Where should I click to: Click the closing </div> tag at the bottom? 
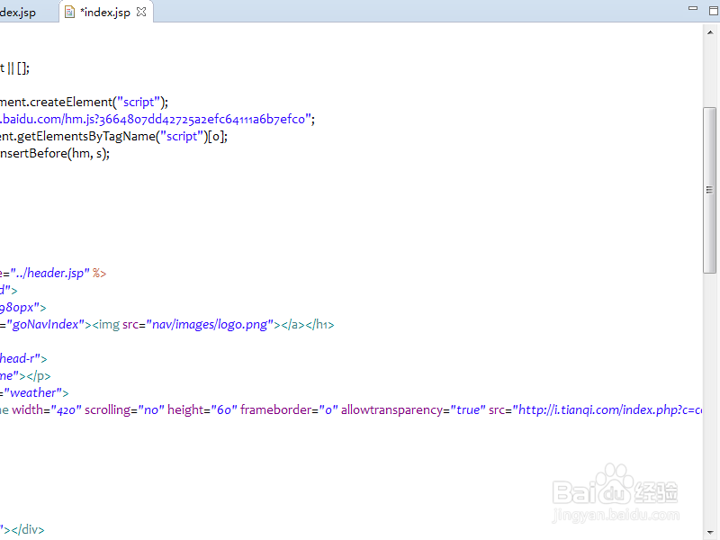(28, 530)
